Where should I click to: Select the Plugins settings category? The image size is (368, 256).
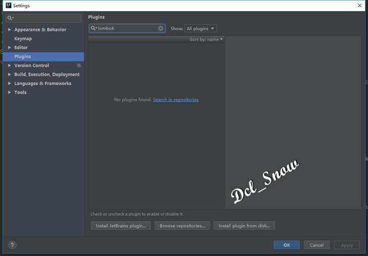(43, 57)
